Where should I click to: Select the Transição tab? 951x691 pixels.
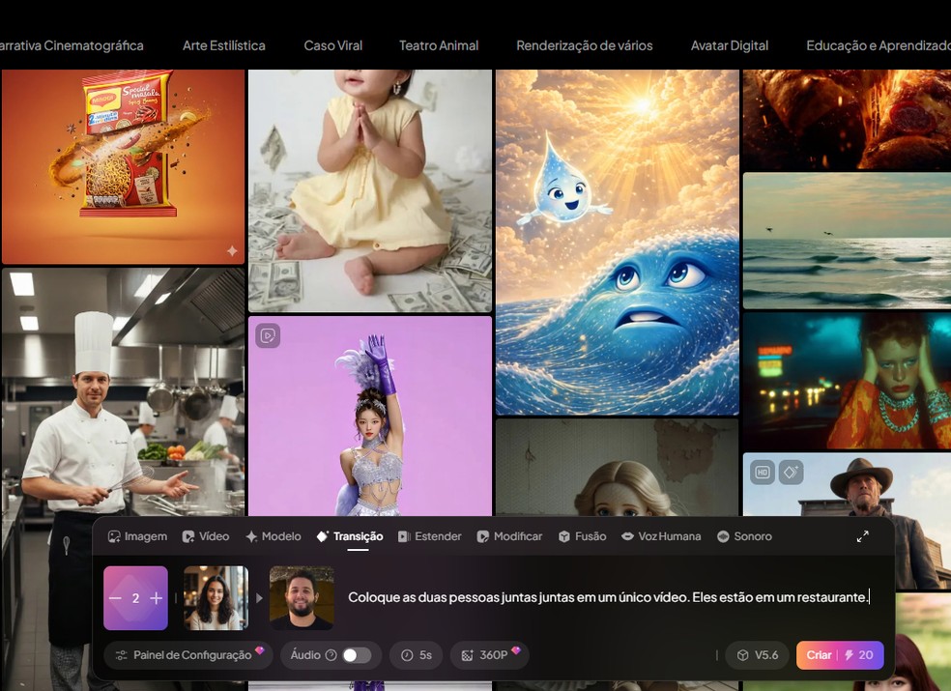click(349, 536)
